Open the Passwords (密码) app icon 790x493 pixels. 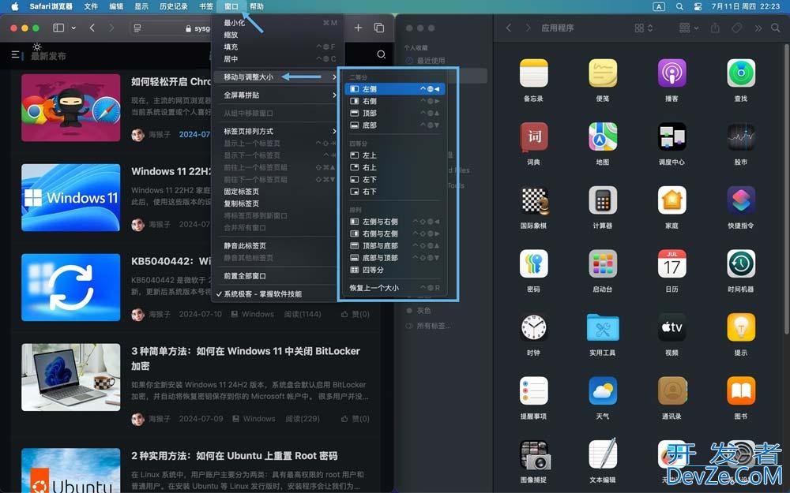[x=533, y=263]
